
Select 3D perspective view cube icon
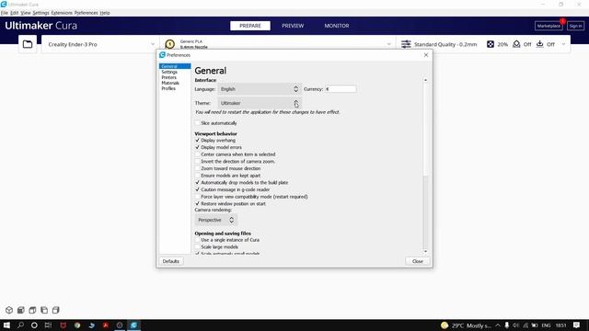(x=9, y=310)
